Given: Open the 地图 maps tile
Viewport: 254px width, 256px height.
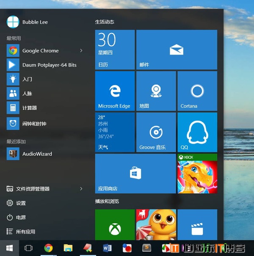Looking at the screenshot, I should coord(156,91).
